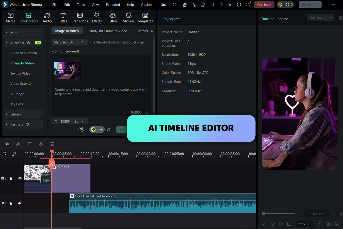The height and width of the screenshot is (229, 343).
Task: Open the Extended menu
Action: click(x=113, y=5)
